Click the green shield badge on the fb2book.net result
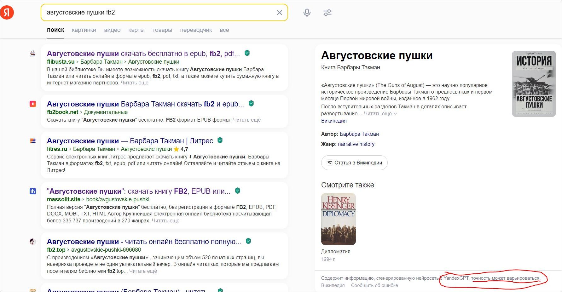 point(251,104)
